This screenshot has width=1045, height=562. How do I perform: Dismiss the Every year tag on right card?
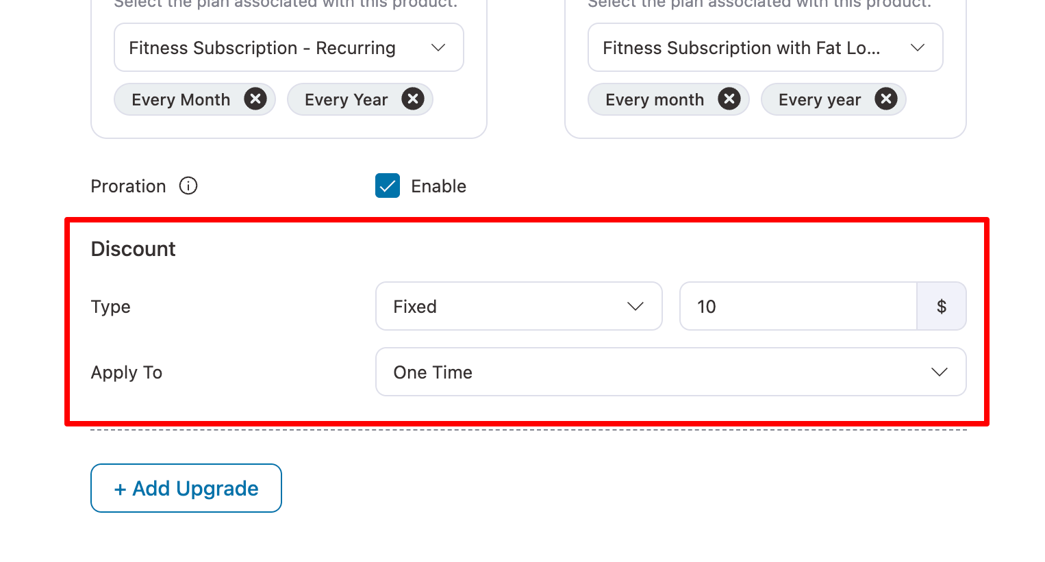tap(886, 99)
